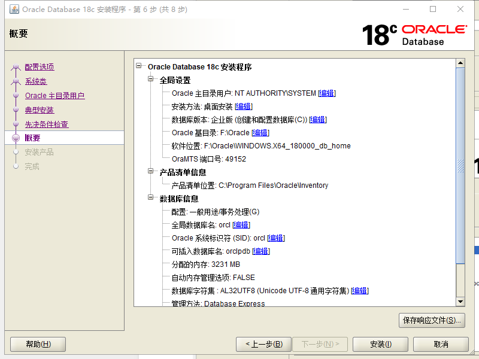
Task: Minimize the installer window
Action: (406, 9)
